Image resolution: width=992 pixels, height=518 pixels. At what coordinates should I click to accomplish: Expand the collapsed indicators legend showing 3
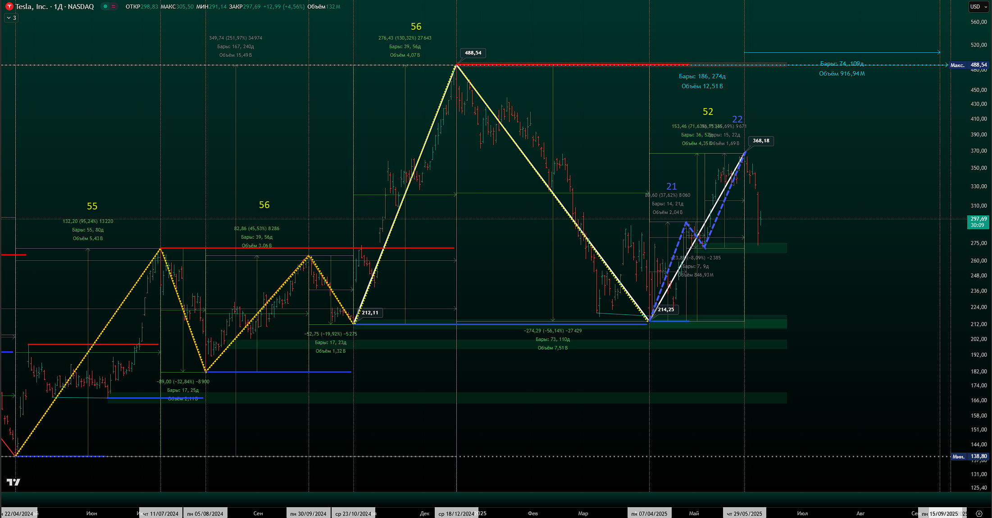(11, 18)
